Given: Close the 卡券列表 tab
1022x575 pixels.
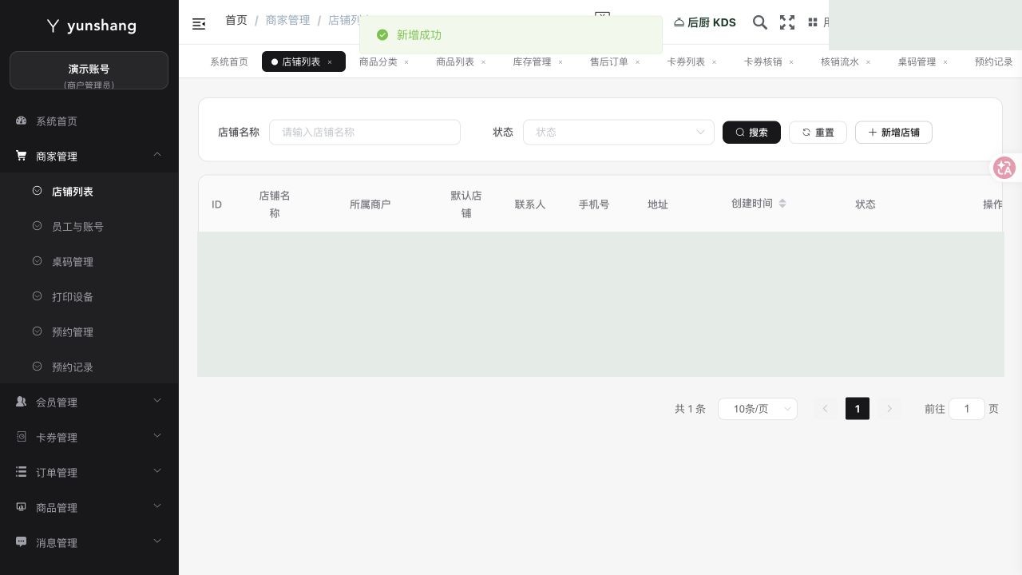Looking at the screenshot, I should click(x=714, y=61).
